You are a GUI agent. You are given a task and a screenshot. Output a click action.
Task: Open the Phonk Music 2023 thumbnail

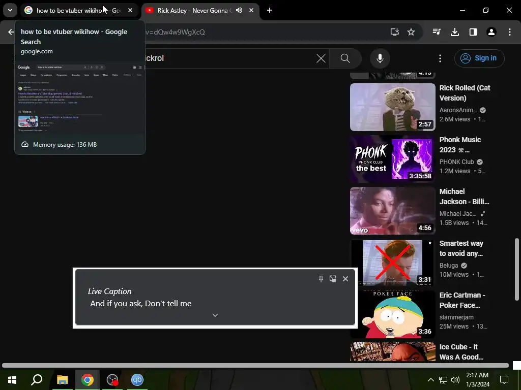click(x=392, y=159)
